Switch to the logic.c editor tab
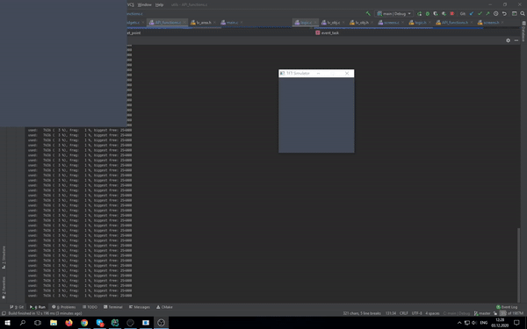 pos(304,23)
